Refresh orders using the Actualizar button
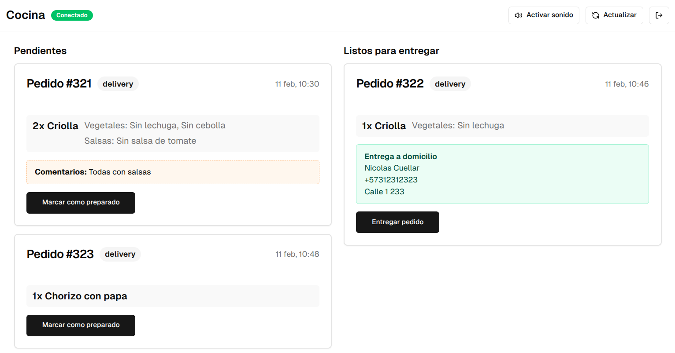 [614, 15]
